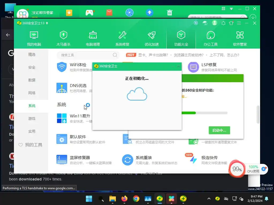This screenshot has height=205, width=274.
Task: Open blue pinwheel icon in 360软件管家
Action: 130,13
